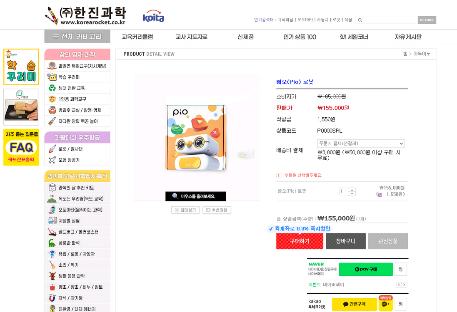Go to 자유게시판 in navigation bar
457x312 pixels.
point(408,37)
